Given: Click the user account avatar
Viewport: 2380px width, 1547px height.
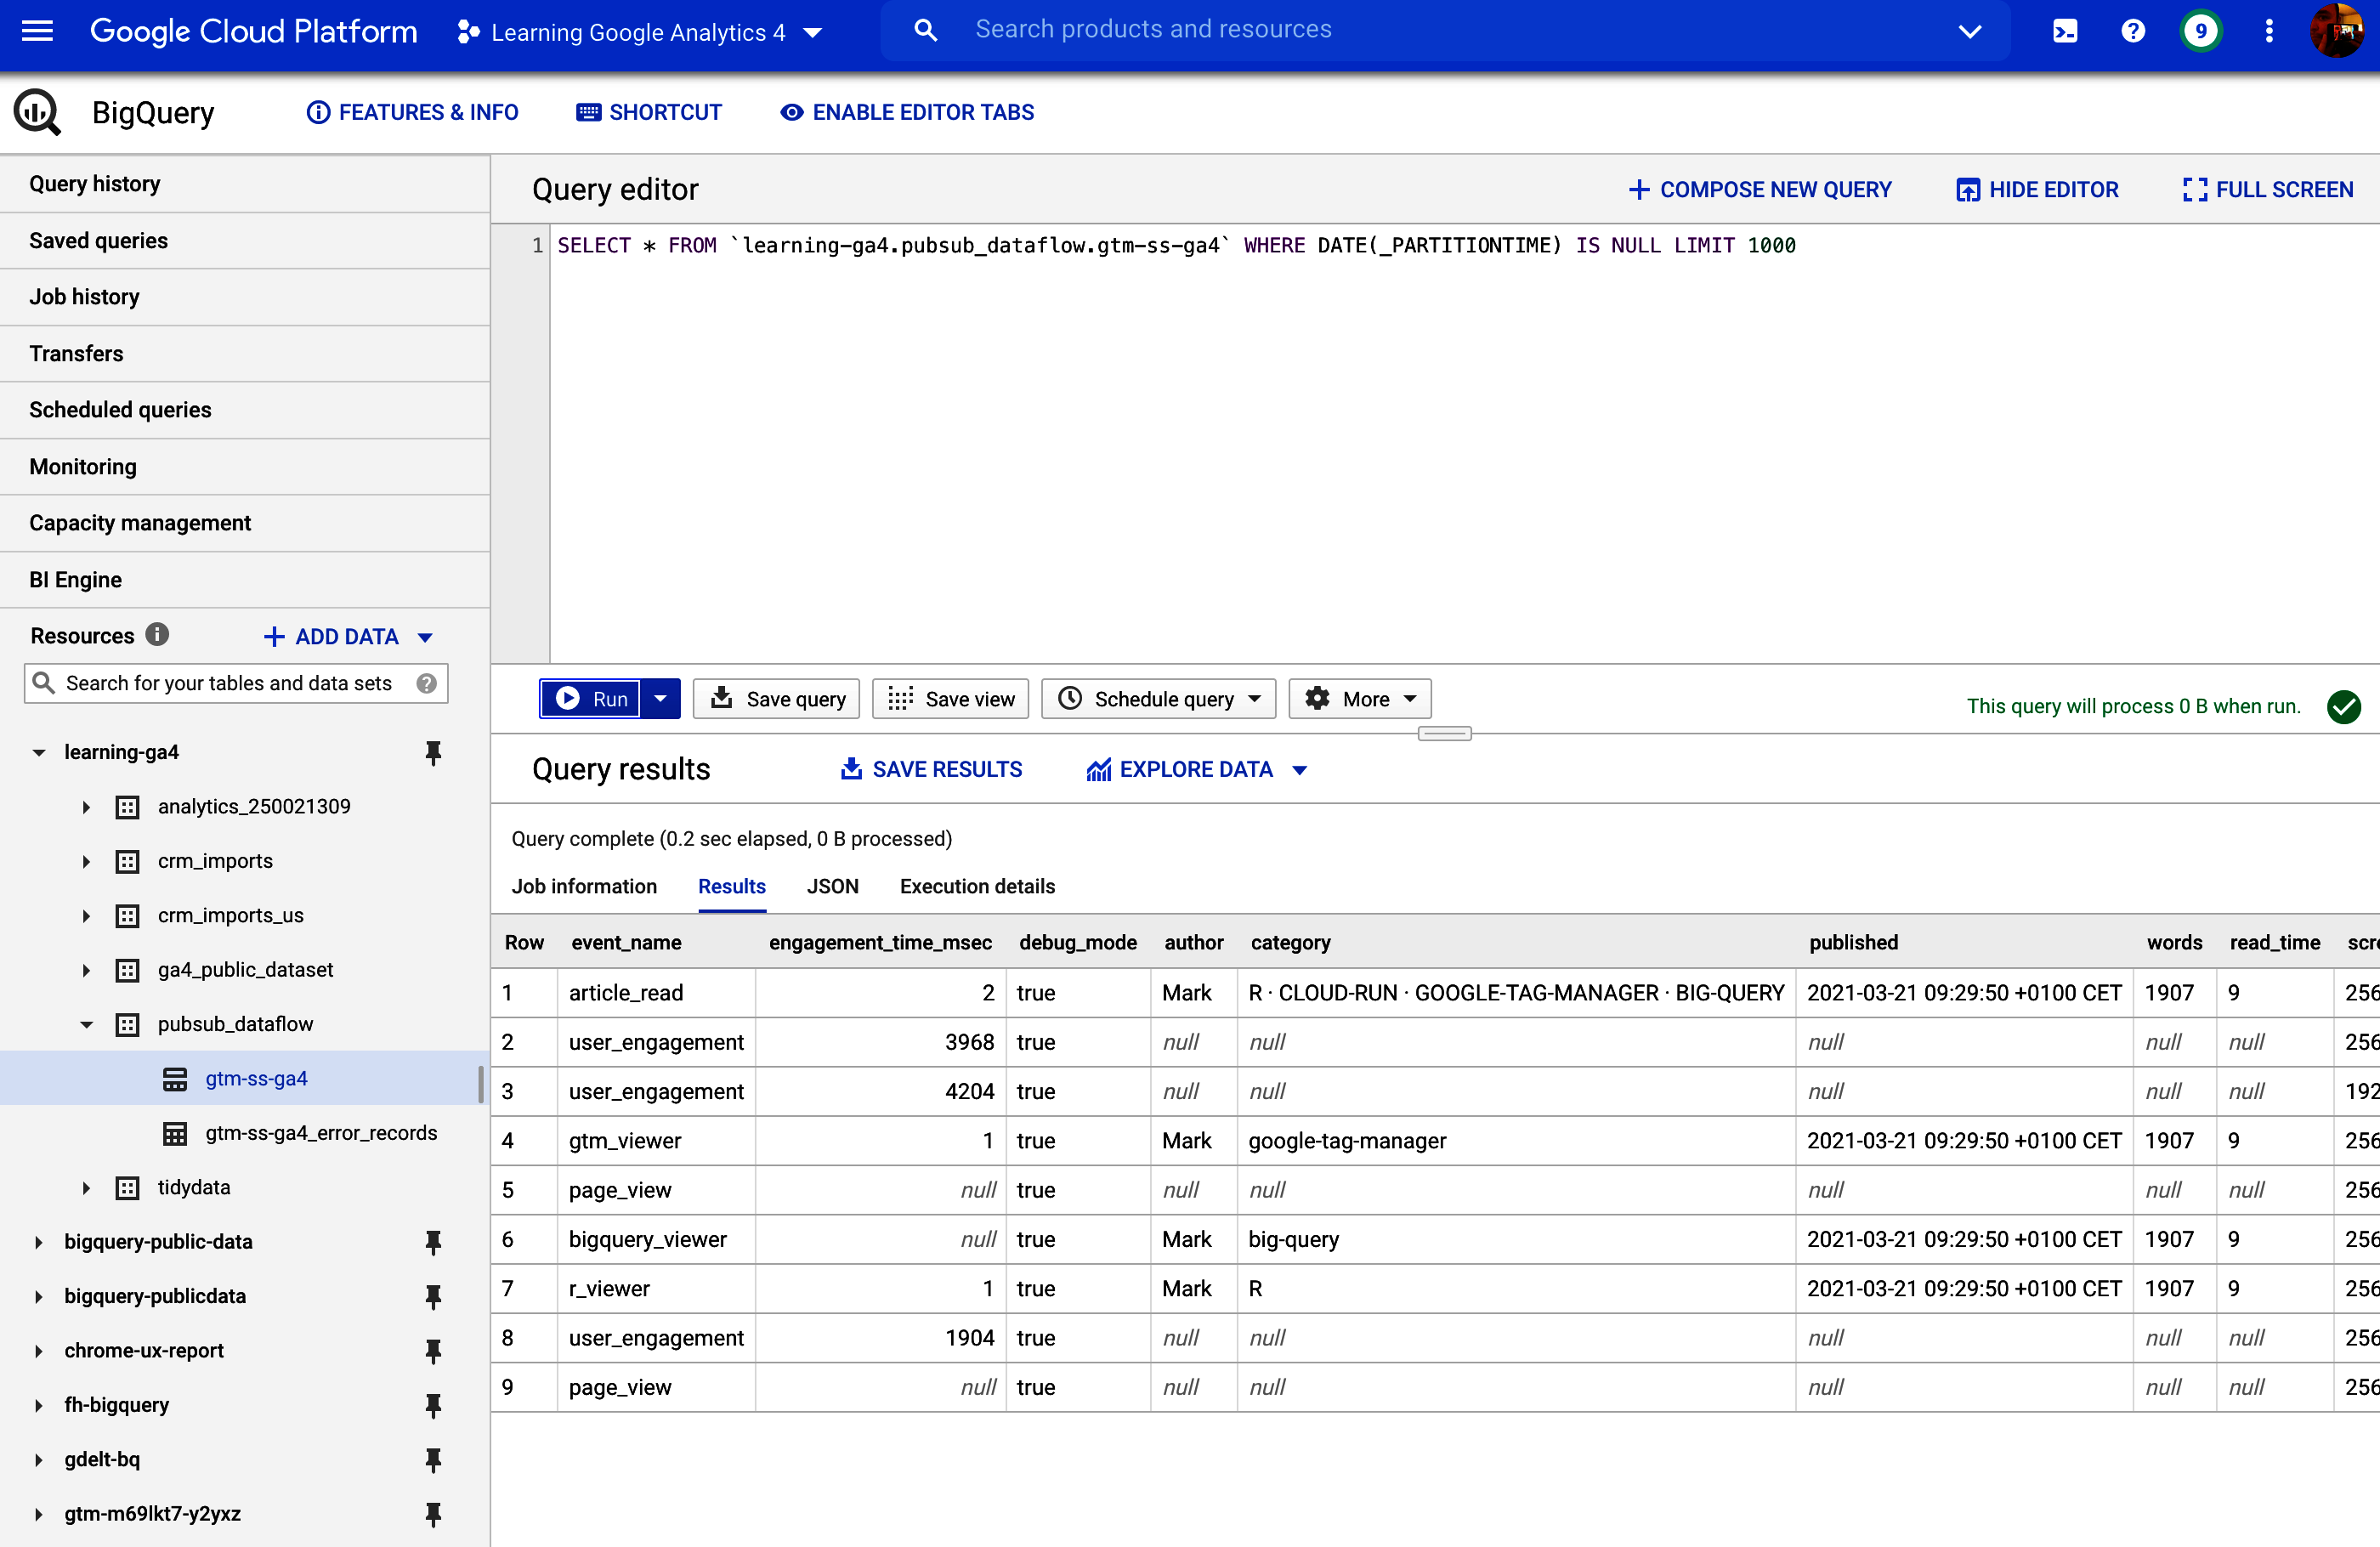Looking at the screenshot, I should click(2336, 31).
